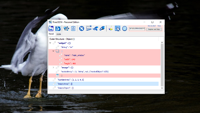Viewport: 200px width, 113px height.
Task: Click the node icon beside "nestedArray"
Action: (x=57, y=71)
